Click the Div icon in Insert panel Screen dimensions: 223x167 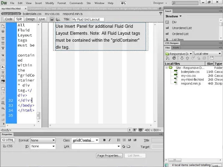pyautogui.click(x=167, y=22)
